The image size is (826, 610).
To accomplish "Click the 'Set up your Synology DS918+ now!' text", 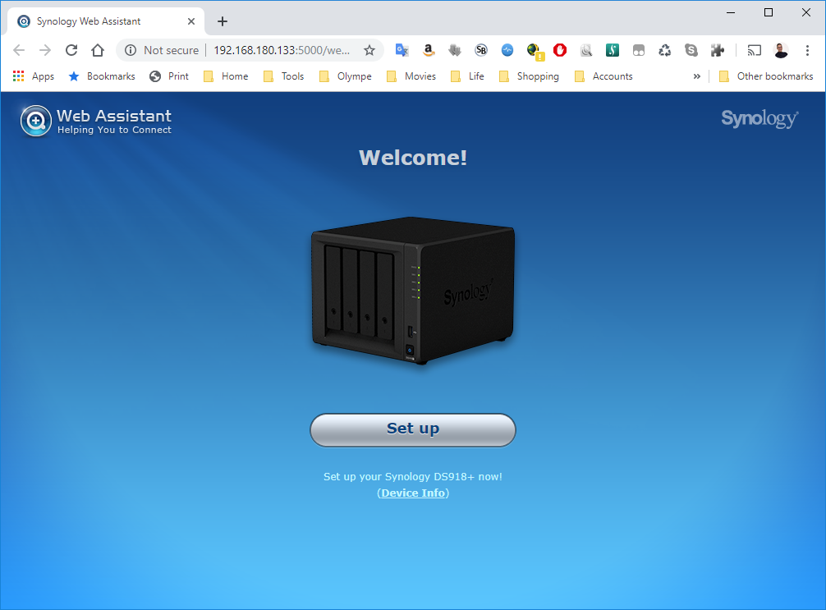I will point(413,477).
